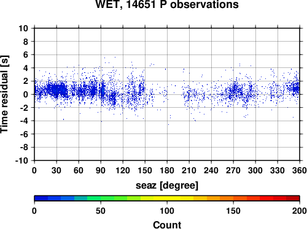Click the x-axis tick label 180

(x=167, y=170)
